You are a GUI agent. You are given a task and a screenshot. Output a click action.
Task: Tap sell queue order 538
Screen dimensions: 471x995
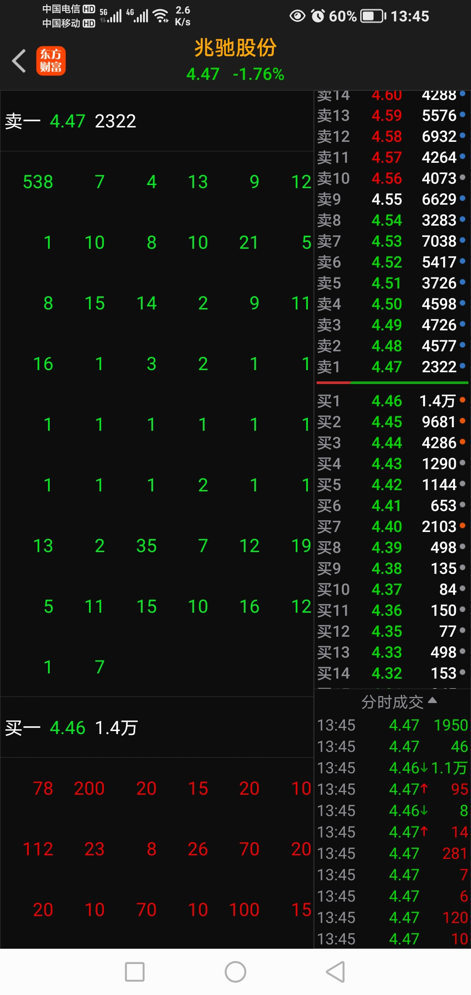coord(38,182)
